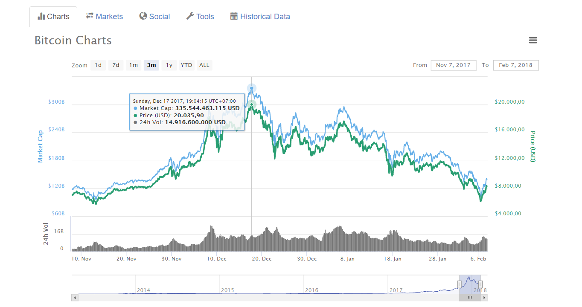Switch to the Social tab

pyautogui.click(x=154, y=17)
